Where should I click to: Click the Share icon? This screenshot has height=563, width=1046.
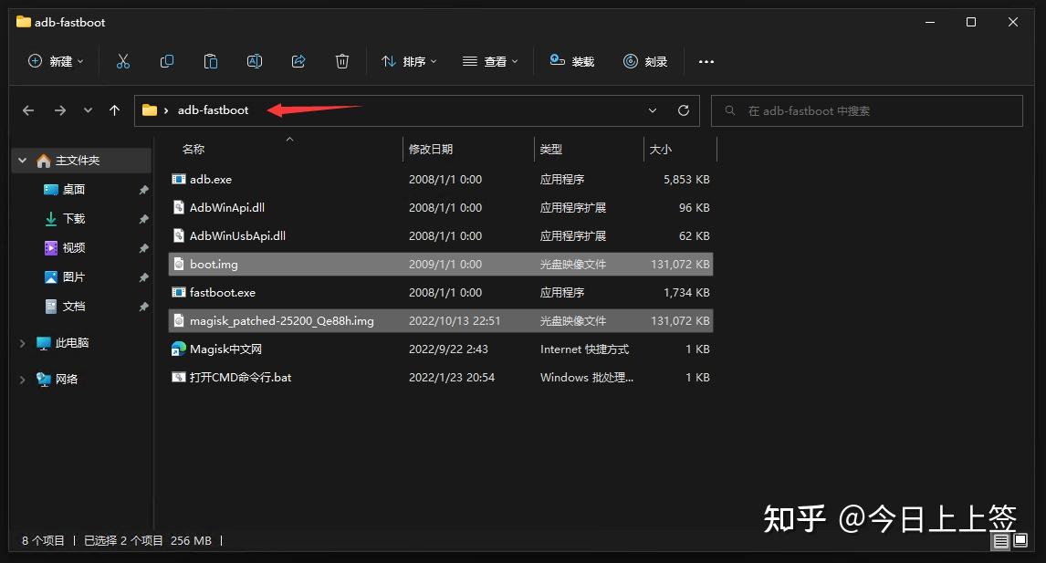click(298, 61)
